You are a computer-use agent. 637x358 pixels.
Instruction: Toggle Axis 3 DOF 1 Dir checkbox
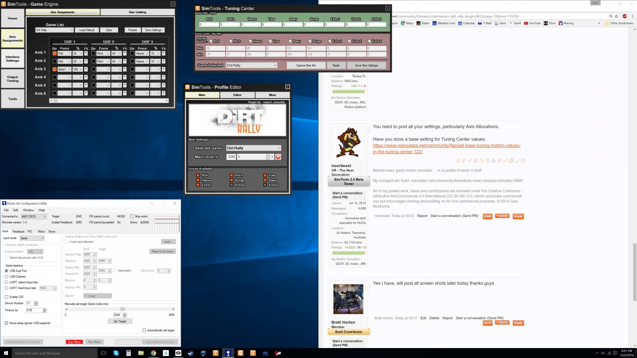[55, 69]
